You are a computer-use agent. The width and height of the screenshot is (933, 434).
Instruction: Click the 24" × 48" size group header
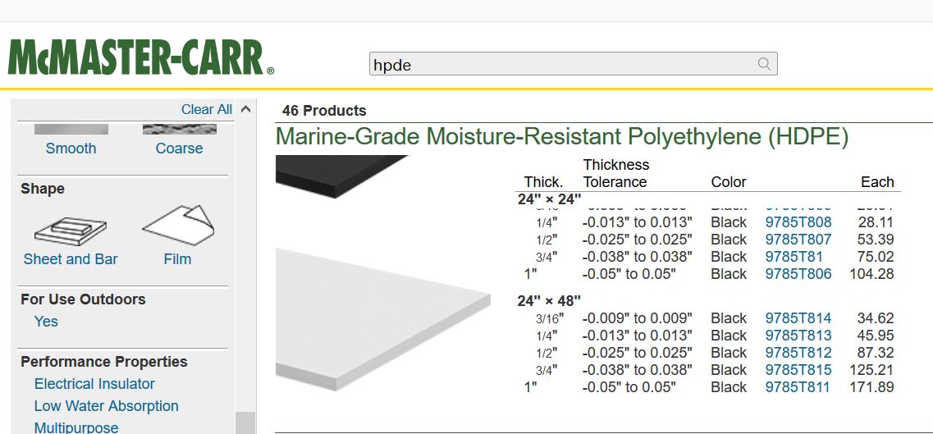(x=549, y=301)
